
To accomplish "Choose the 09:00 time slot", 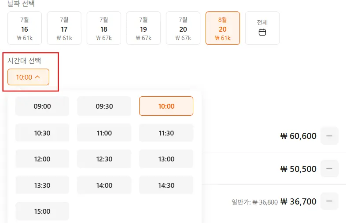I will (x=42, y=106).
